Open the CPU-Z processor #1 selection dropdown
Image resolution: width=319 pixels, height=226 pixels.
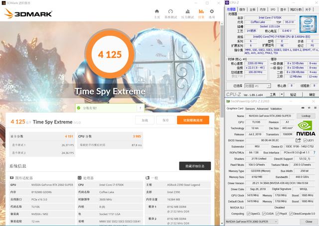pyautogui.click(x=258, y=86)
